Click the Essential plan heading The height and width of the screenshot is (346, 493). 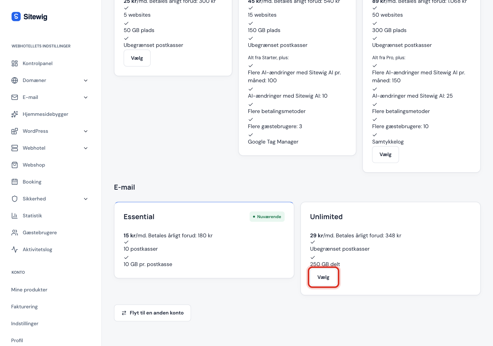[139, 217]
